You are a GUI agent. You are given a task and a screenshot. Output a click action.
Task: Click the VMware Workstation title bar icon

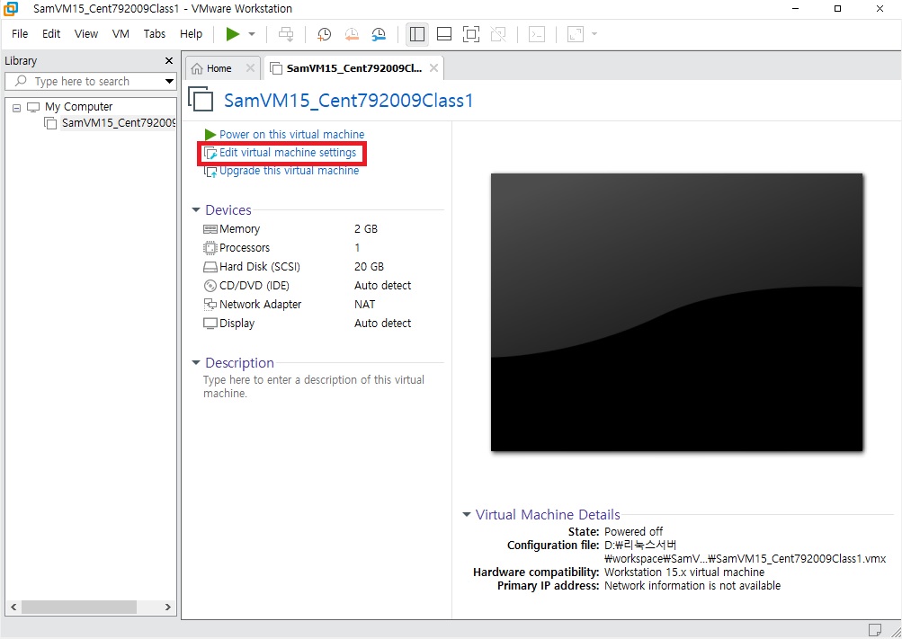pos(11,9)
